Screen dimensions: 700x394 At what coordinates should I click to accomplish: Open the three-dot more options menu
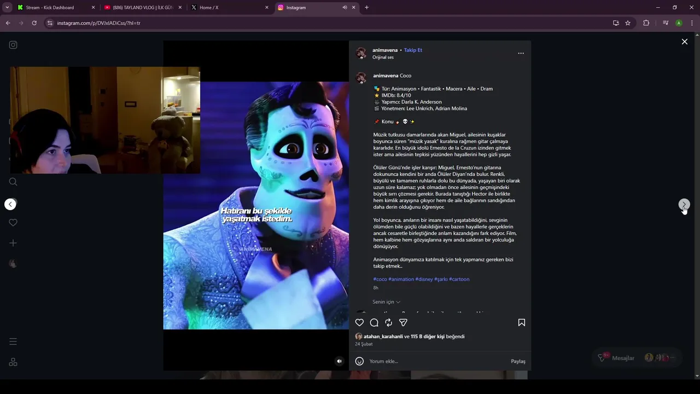tap(521, 53)
